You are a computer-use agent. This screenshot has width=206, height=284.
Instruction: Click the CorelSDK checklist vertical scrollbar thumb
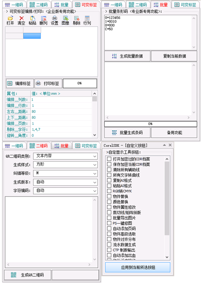[x=167, y=199]
